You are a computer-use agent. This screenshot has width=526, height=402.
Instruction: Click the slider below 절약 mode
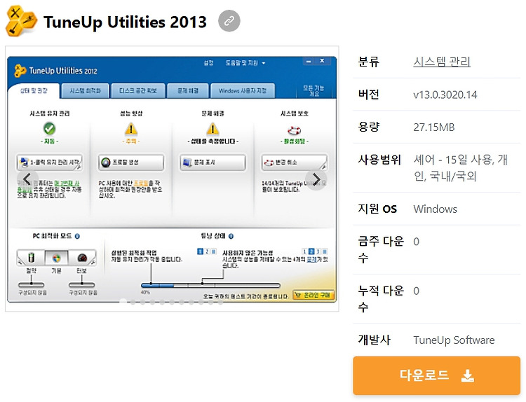(x=31, y=285)
